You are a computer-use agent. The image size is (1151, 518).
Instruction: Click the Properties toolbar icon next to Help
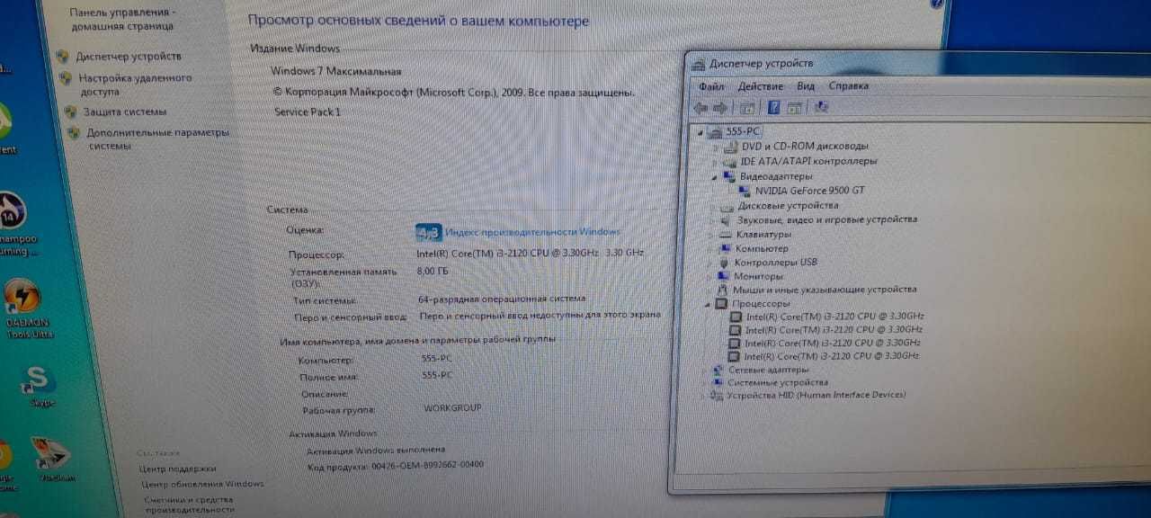pyautogui.click(x=794, y=108)
